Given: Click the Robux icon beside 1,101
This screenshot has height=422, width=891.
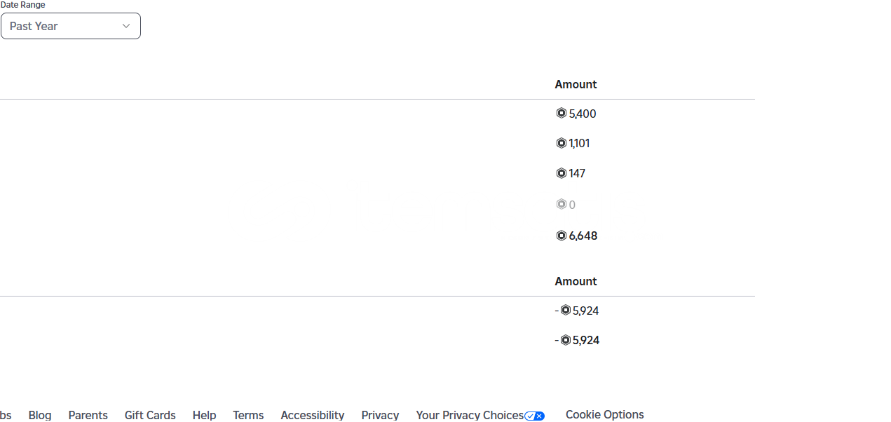Looking at the screenshot, I should [561, 143].
